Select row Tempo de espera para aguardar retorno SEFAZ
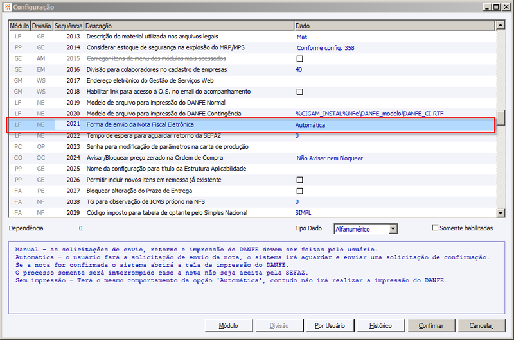 coord(252,136)
